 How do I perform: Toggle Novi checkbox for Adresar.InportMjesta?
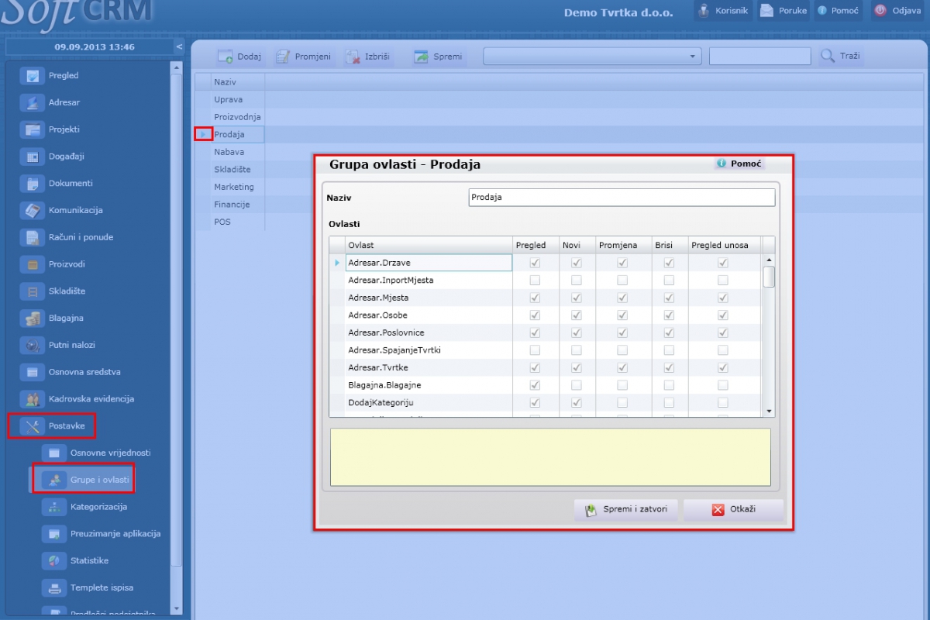576,281
